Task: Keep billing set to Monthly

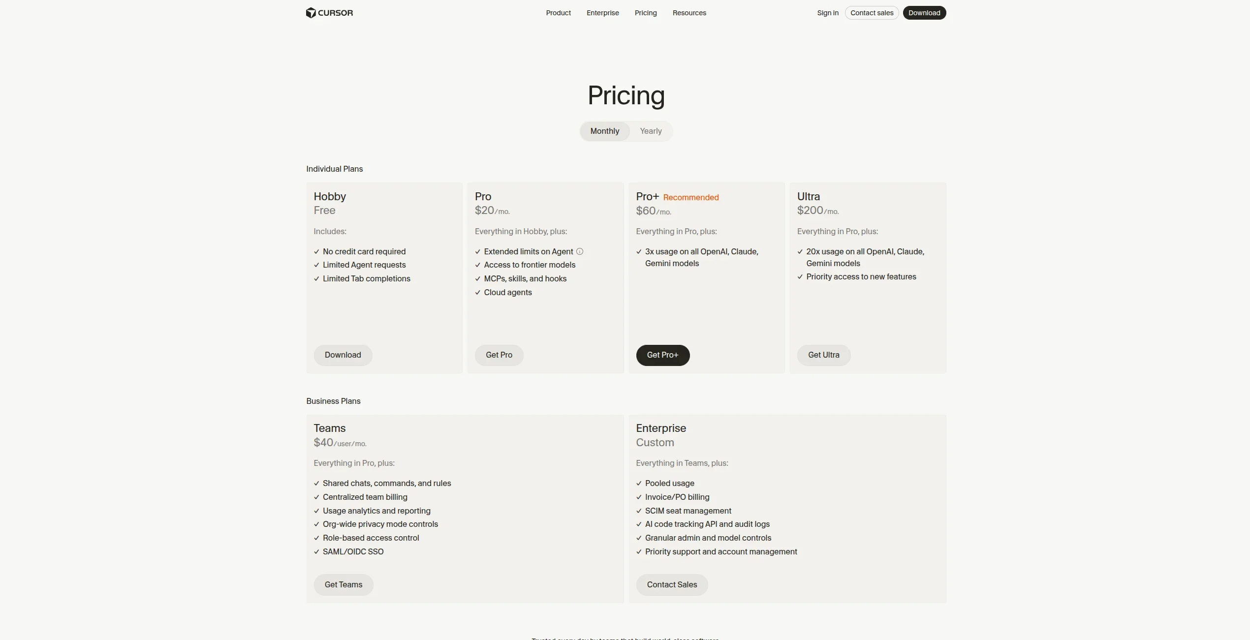Action: coord(604,131)
